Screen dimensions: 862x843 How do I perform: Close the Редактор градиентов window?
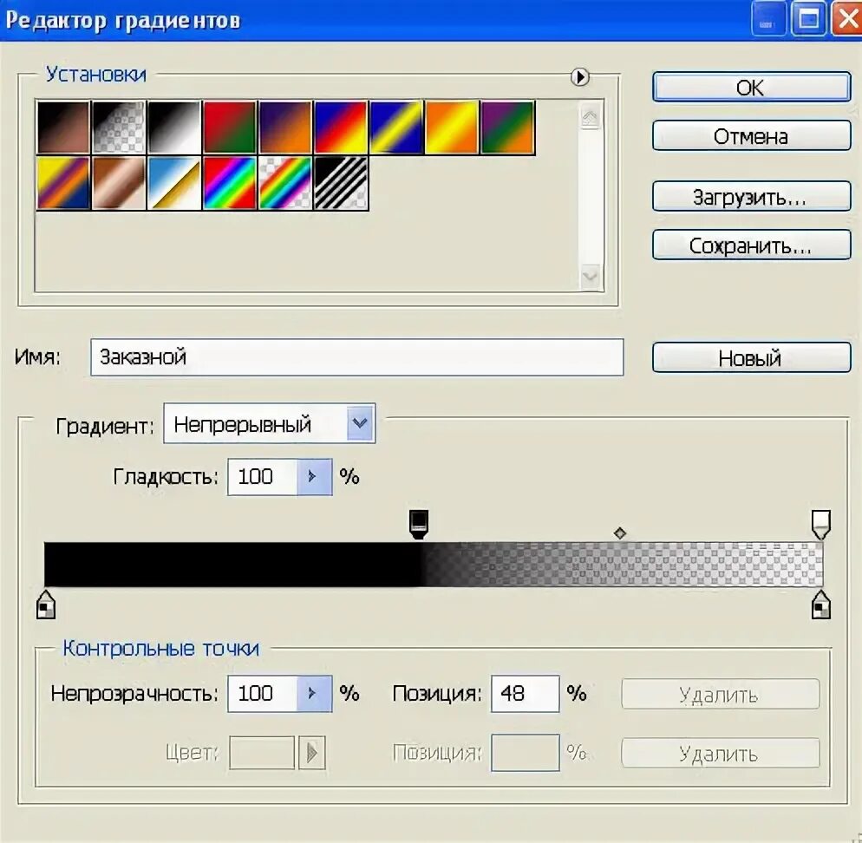click(x=847, y=20)
